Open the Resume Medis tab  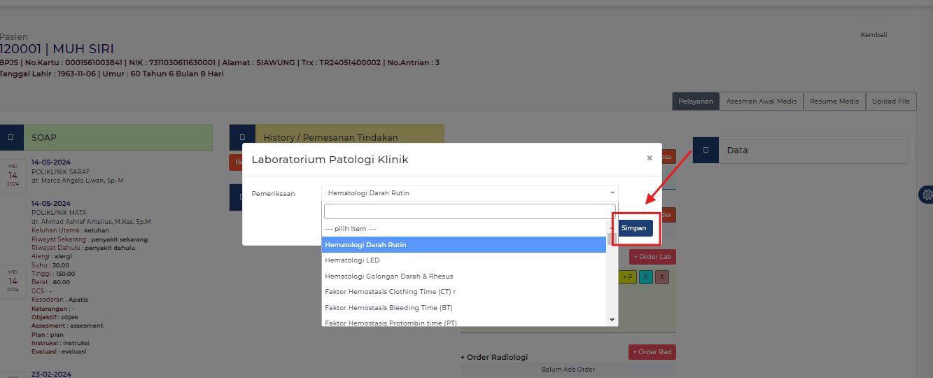coord(834,101)
